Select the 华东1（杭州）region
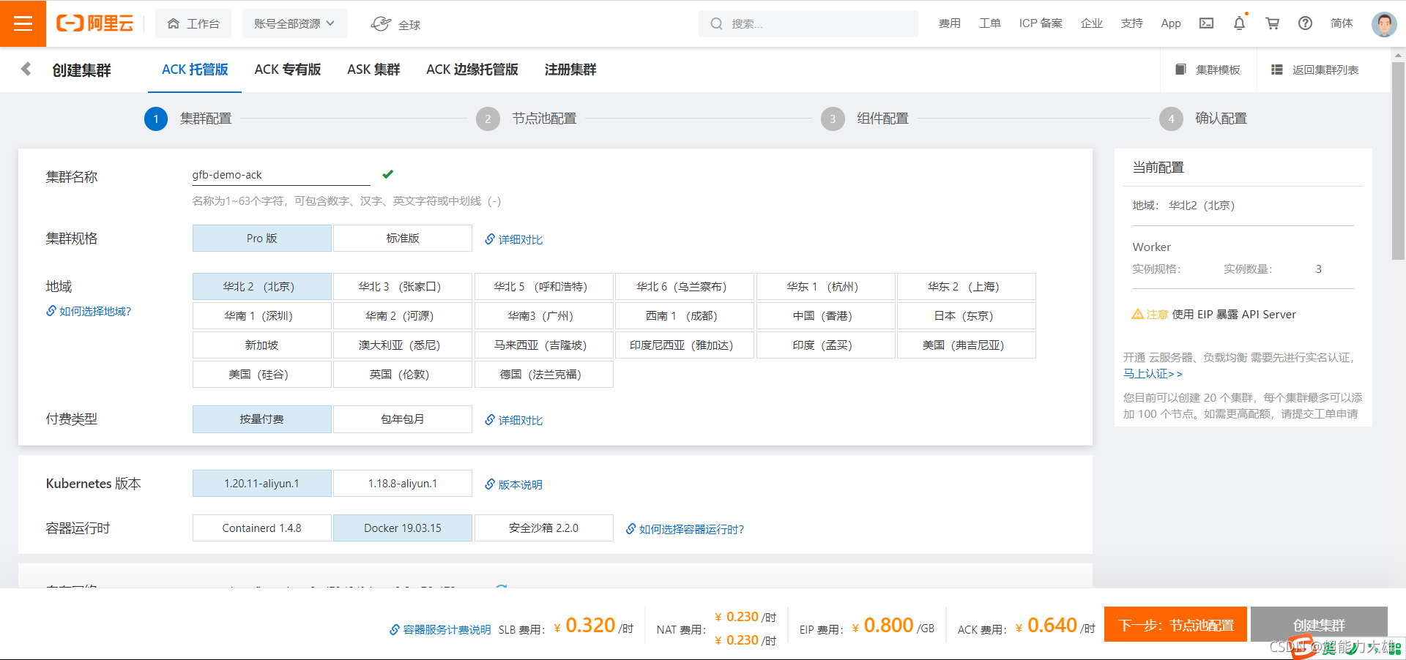The height and width of the screenshot is (660, 1406). pyautogui.click(x=825, y=286)
